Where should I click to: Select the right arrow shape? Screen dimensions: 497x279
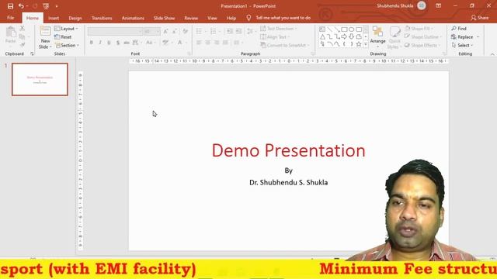coord(344,36)
